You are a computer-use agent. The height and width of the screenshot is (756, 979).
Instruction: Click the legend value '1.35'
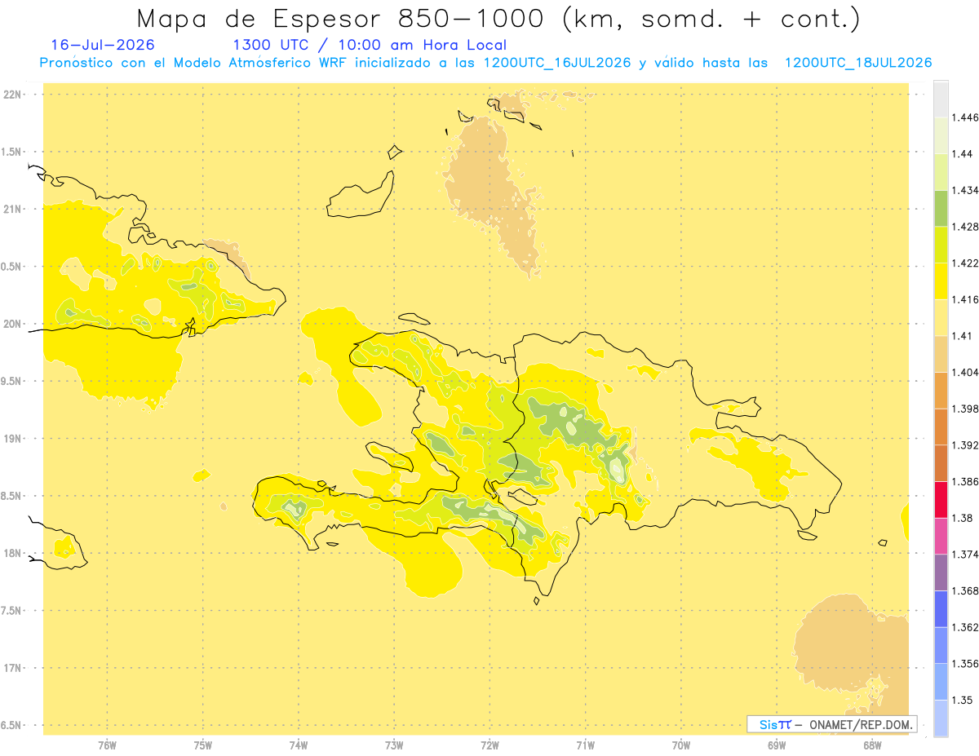click(x=963, y=700)
